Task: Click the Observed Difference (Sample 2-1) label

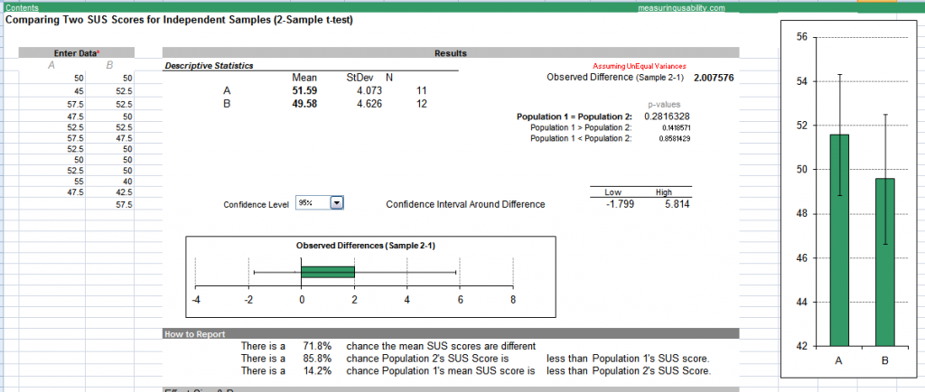Action: (x=614, y=78)
